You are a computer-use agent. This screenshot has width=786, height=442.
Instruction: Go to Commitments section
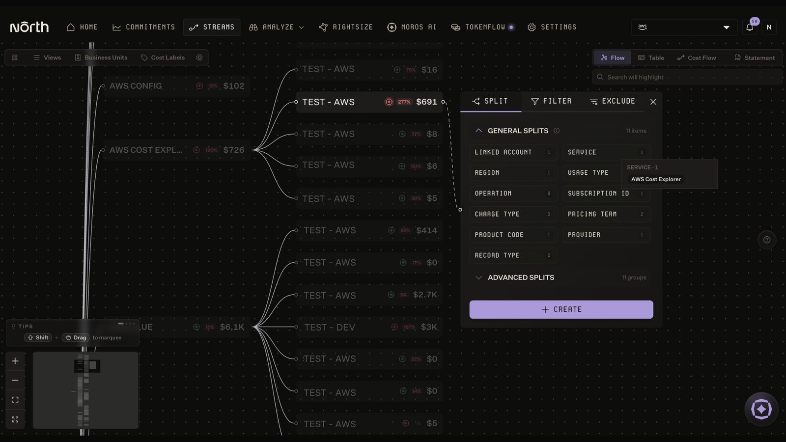point(143,27)
